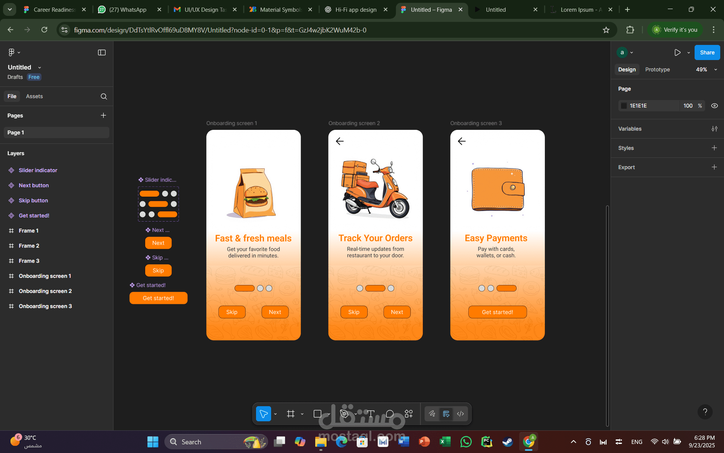This screenshot has width=724, height=453.
Task: Switch to Draw mode toggle
Action: (x=432, y=414)
